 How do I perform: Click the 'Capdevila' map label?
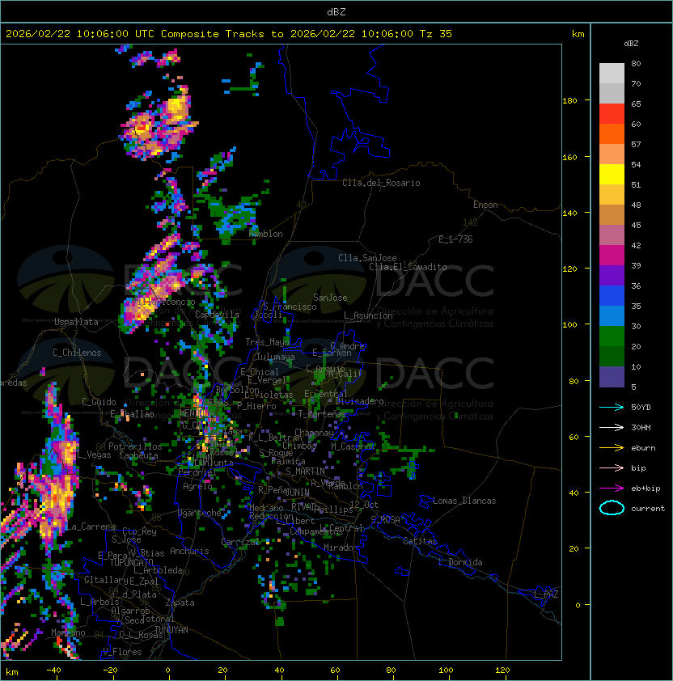(x=217, y=315)
